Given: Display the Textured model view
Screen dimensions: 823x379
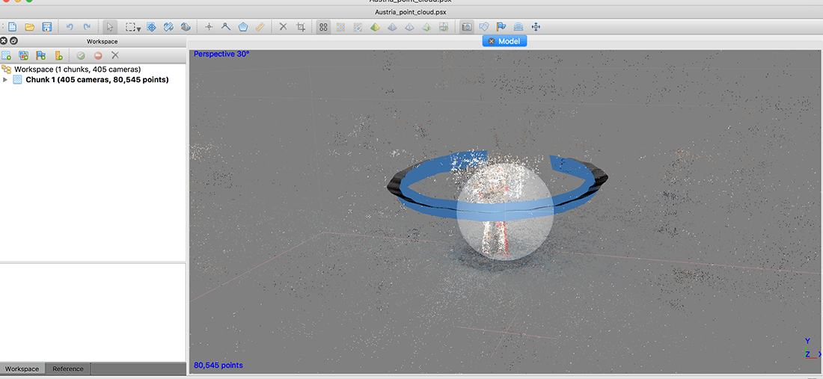Looking at the screenshot, I should tap(426, 27).
